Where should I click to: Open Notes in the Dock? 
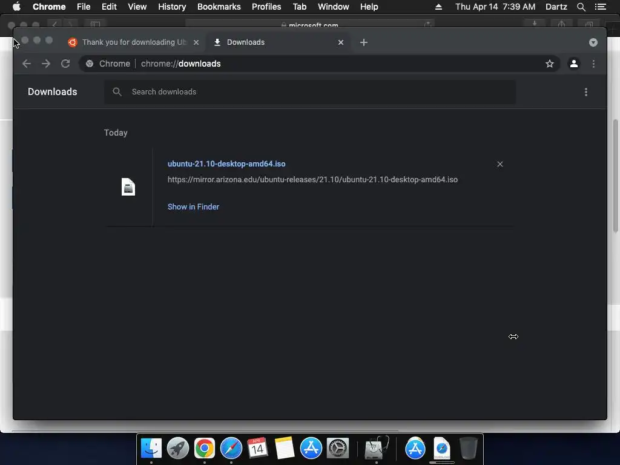pyautogui.click(x=285, y=449)
